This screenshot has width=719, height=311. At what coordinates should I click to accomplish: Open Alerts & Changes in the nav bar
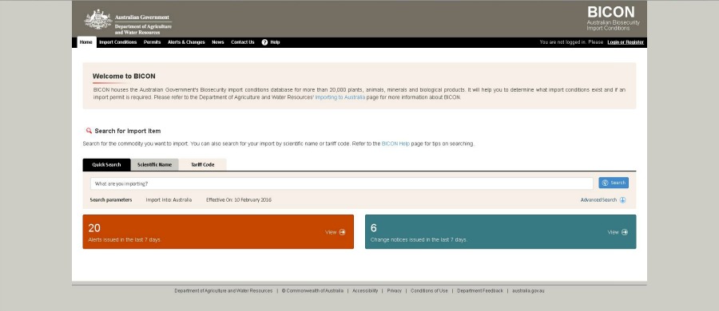(186, 42)
